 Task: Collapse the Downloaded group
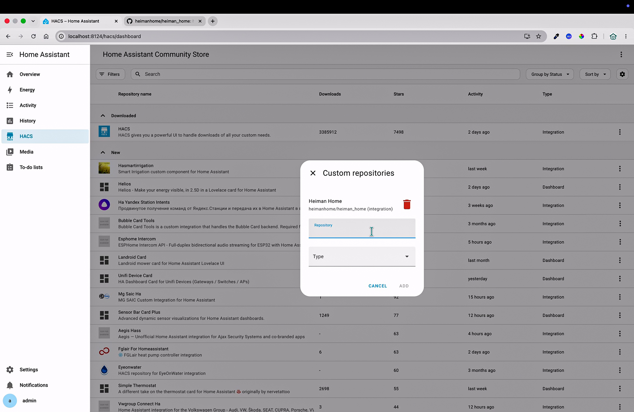pos(103,116)
